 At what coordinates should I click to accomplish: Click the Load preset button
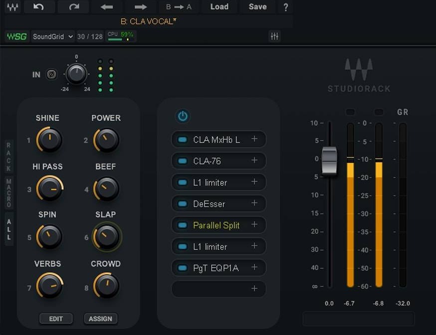(219, 6)
